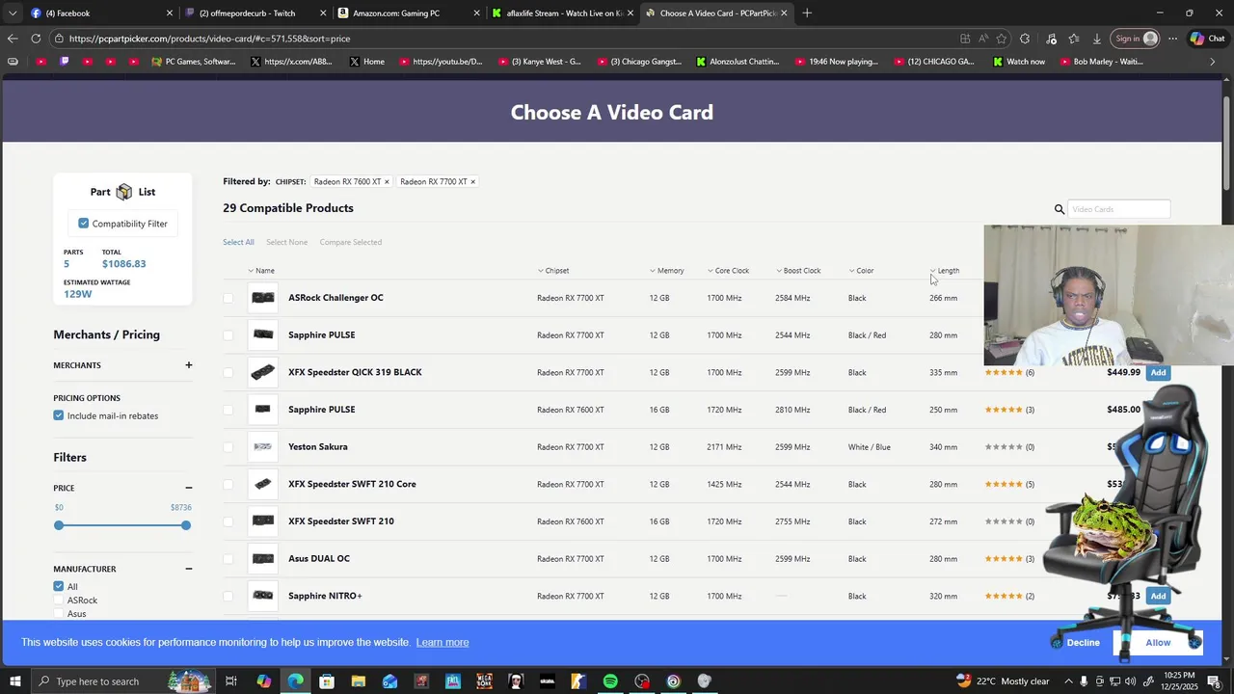
Task: Open Task View on the taskbar
Action: click(231, 681)
